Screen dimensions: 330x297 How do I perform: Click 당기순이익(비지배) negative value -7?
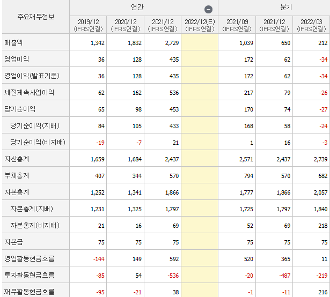tap(139, 143)
